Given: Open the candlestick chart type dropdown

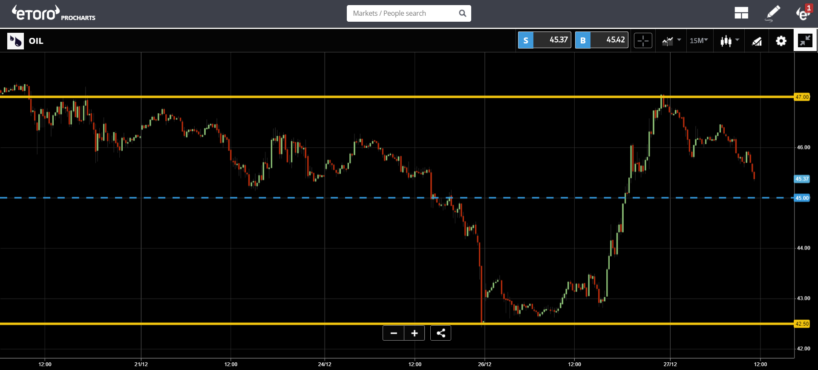Looking at the screenshot, I should 729,41.
